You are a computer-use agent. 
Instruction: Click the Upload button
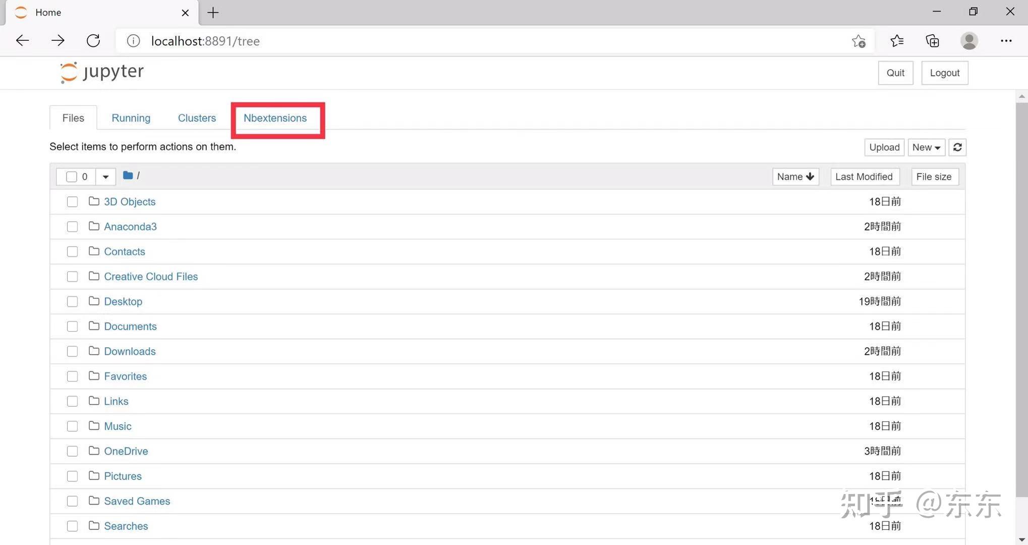(x=884, y=147)
